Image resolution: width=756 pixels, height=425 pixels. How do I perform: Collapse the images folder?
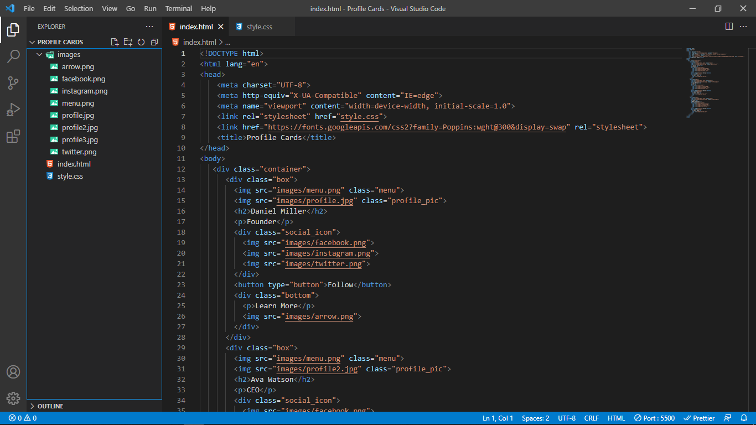(x=39, y=54)
